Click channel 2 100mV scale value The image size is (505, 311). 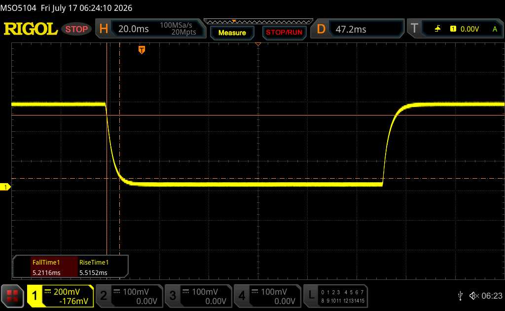click(136, 292)
